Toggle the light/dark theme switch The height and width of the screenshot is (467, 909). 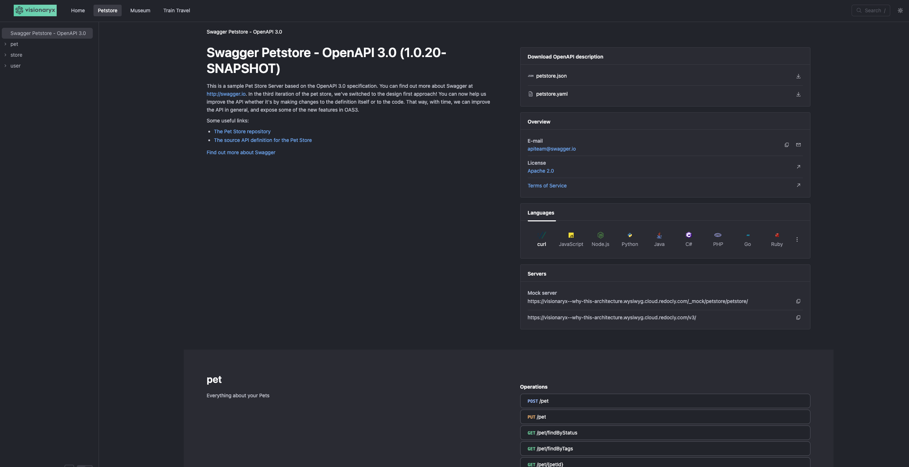coord(900,10)
